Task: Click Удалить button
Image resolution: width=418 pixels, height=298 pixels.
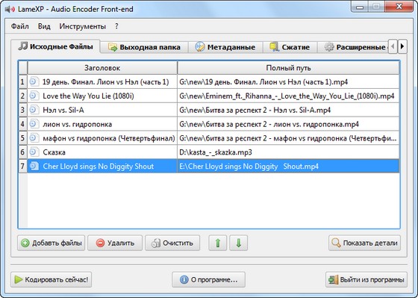Action: tap(115, 243)
